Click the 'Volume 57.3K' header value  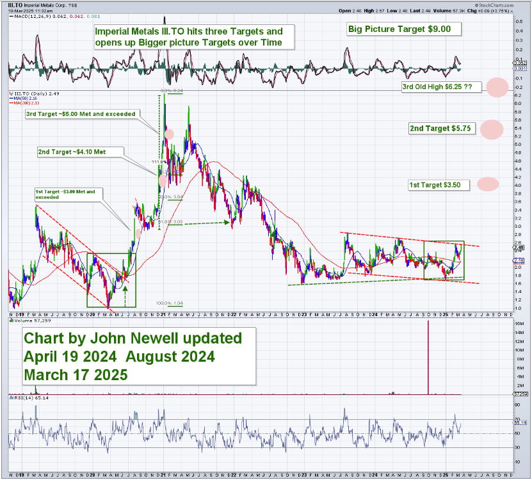[449, 11]
